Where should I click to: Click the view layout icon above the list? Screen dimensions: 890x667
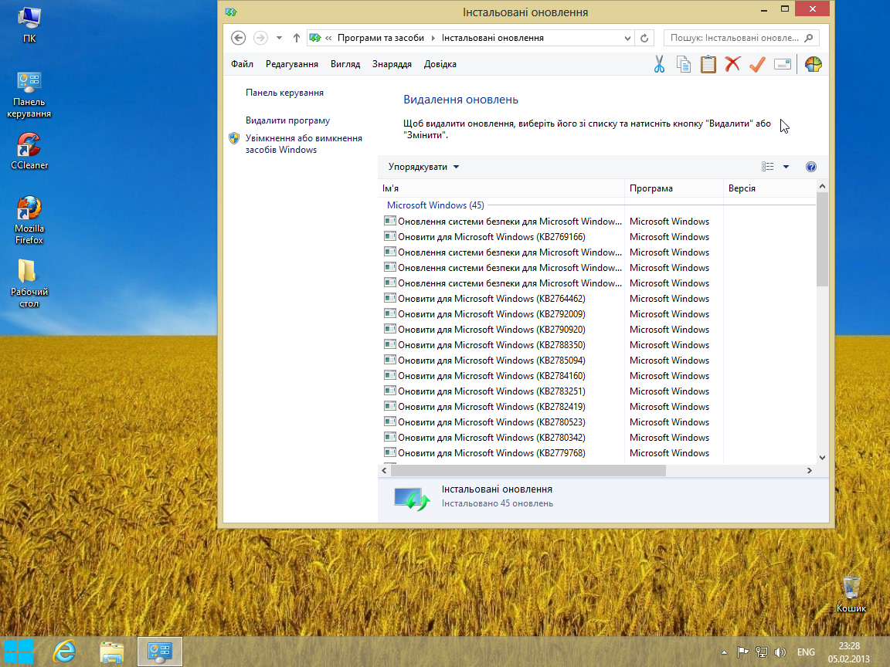(x=767, y=167)
